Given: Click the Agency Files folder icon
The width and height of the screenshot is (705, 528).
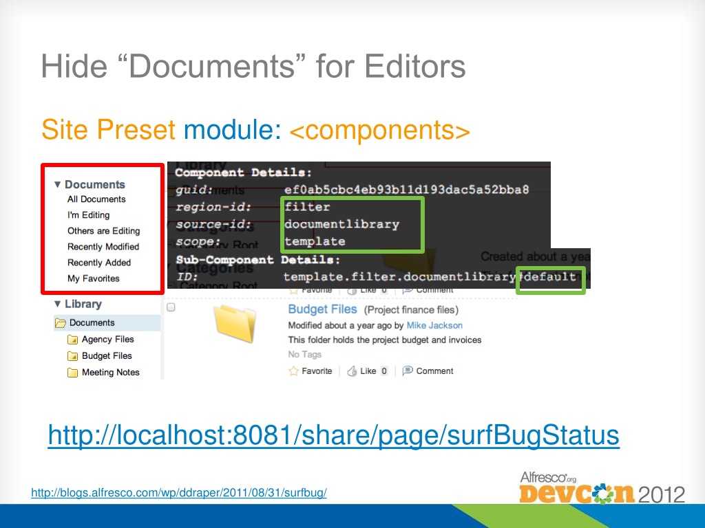Looking at the screenshot, I should 72,340.
